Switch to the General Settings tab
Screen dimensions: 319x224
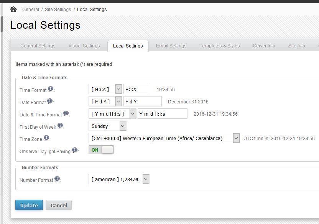[x=38, y=46]
